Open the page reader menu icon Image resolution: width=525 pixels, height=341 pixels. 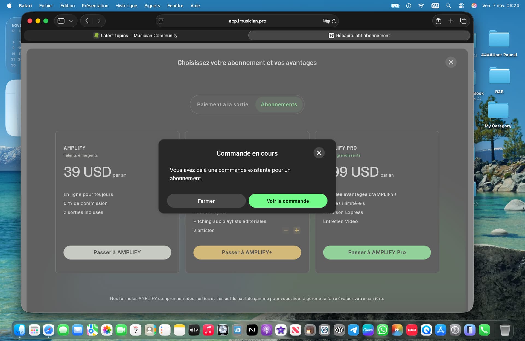[161, 21]
